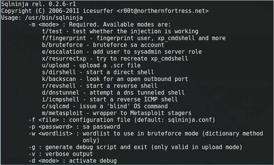Viewport: 274px width, 165px height.
Task: Click the /usr/bin/sqlninja usage path
Action: (56, 18)
